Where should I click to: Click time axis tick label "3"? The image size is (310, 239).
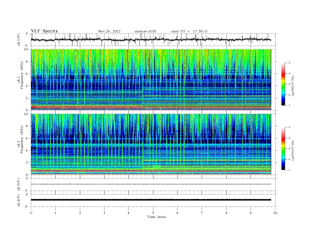tap(104, 213)
